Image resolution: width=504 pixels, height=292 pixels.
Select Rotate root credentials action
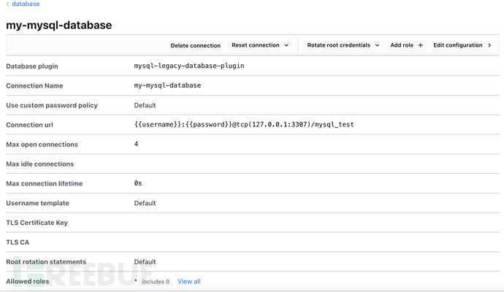(338, 45)
